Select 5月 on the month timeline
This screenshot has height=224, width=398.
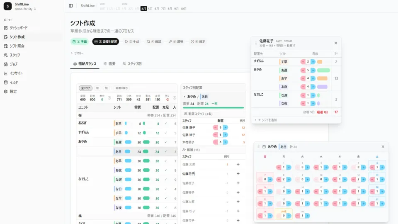tap(150, 8)
